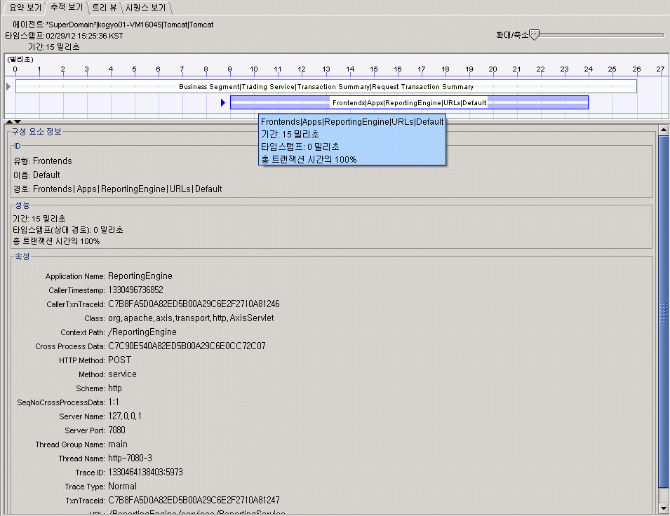Select Frontends ReportingEngine URLs Default trace bar
Image resolution: width=670 pixels, height=516 pixels.
(x=409, y=102)
